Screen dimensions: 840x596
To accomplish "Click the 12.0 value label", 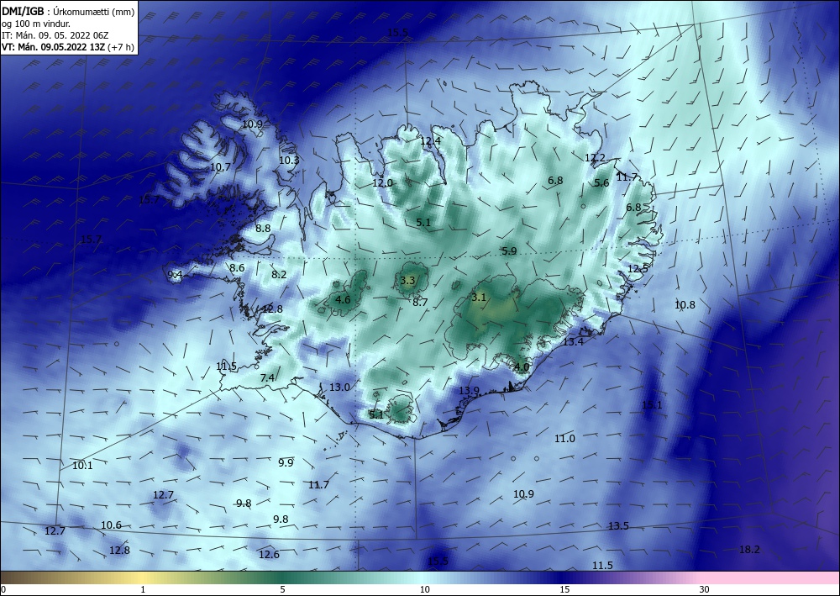I will coord(382,182).
